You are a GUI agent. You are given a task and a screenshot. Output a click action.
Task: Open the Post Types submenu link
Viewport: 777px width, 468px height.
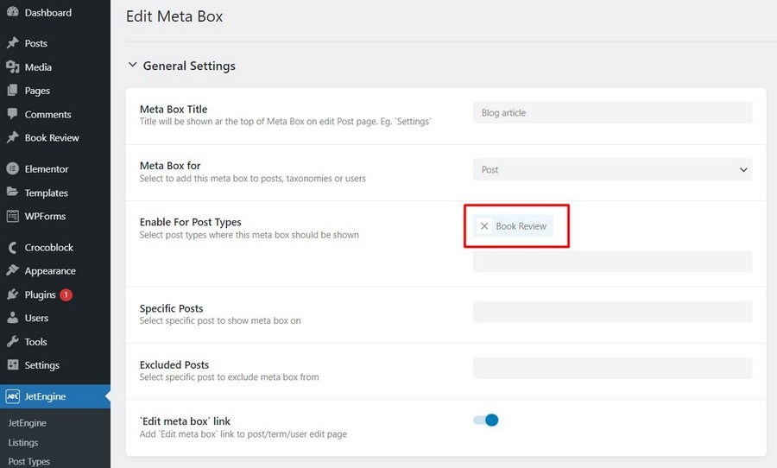[x=28, y=462]
